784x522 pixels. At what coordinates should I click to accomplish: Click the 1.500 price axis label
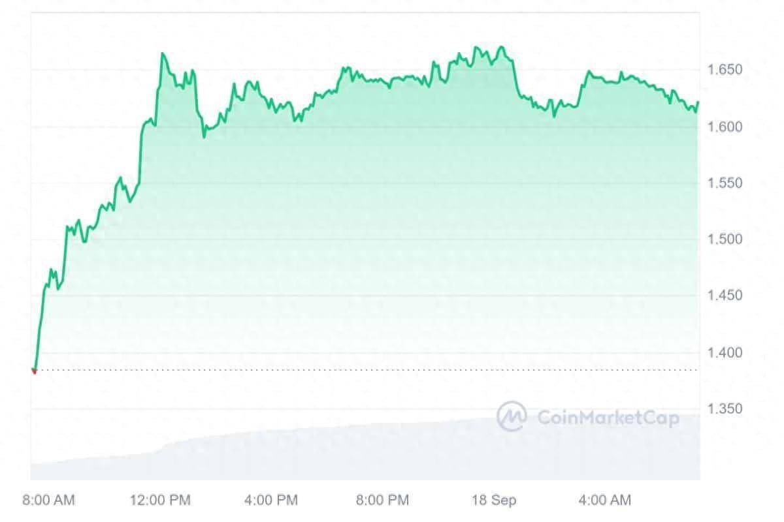click(726, 239)
